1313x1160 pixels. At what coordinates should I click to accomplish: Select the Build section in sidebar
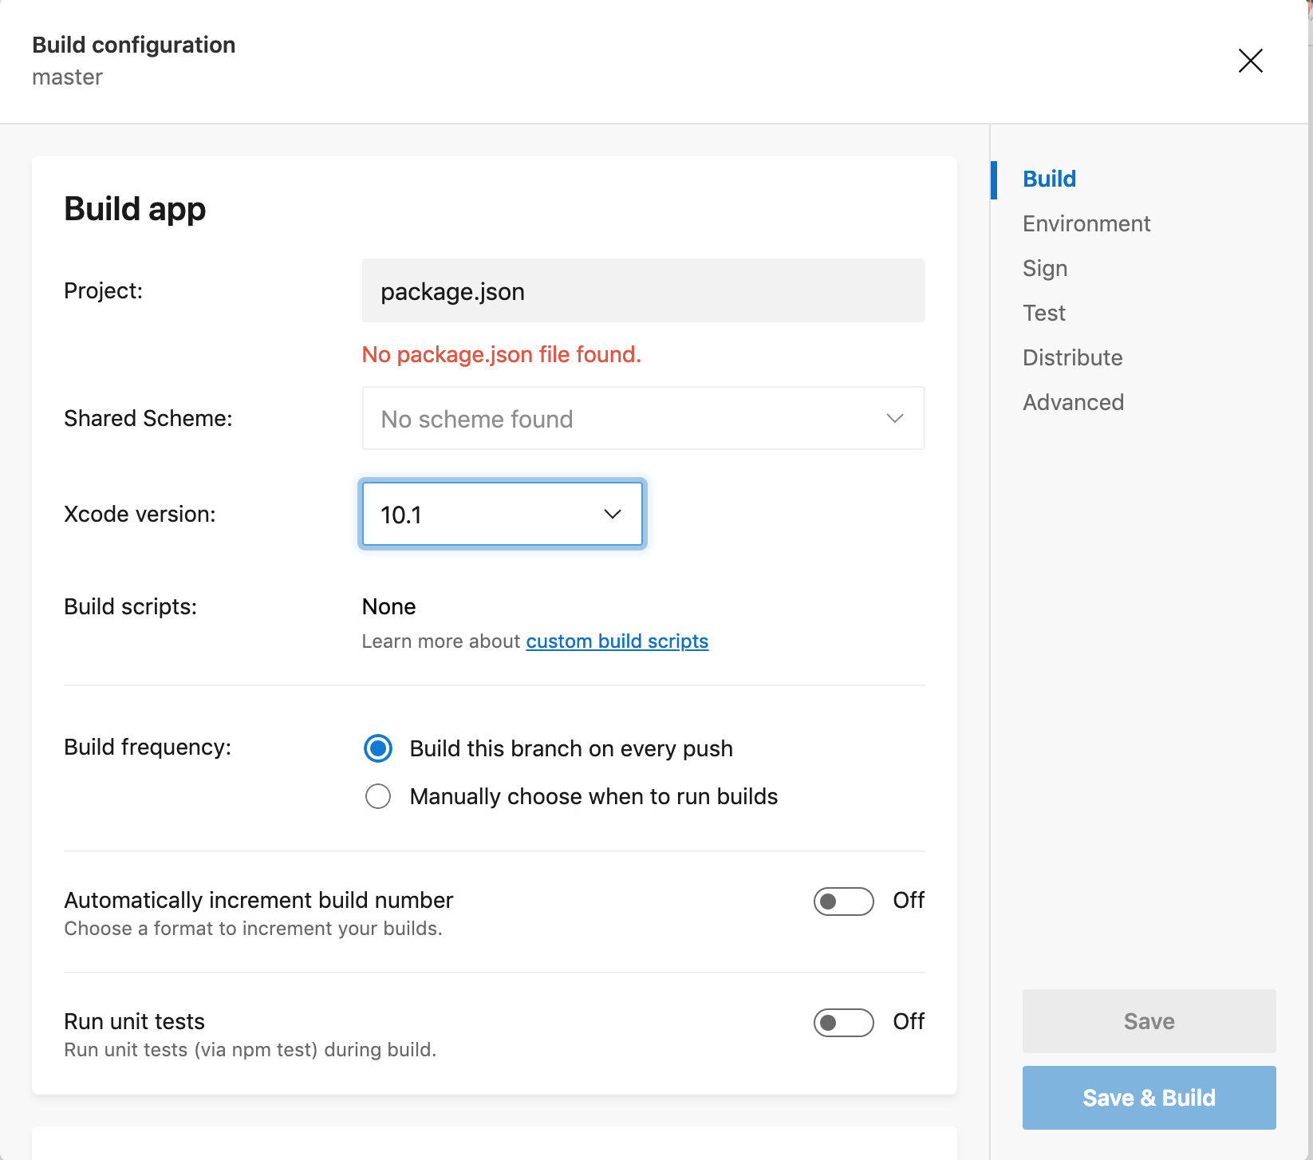click(x=1048, y=179)
